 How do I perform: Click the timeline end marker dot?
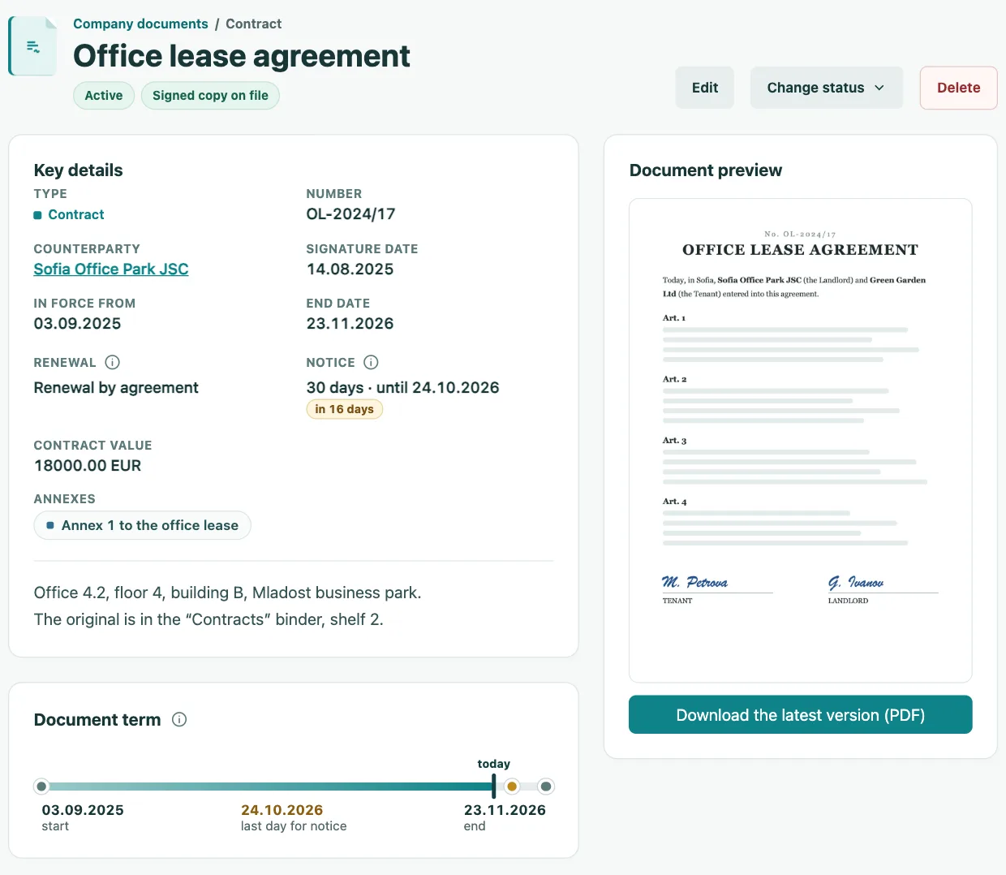pyautogui.click(x=546, y=786)
